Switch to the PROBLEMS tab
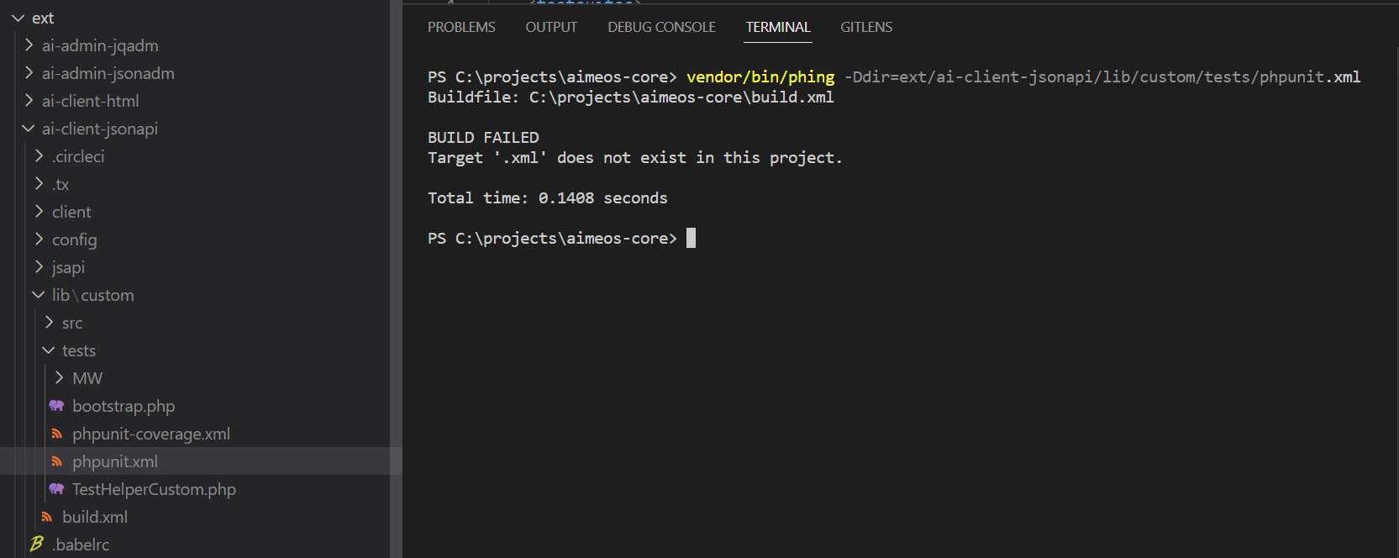The image size is (1399, 558). tap(461, 27)
